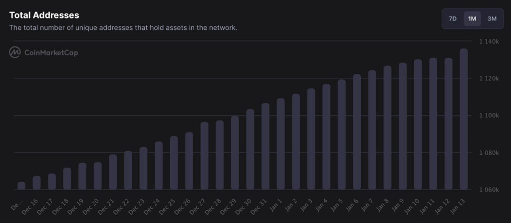This screenshot has height=223, width=511.
Task: Select the Dec 21 bar
Action: point(113,172)
